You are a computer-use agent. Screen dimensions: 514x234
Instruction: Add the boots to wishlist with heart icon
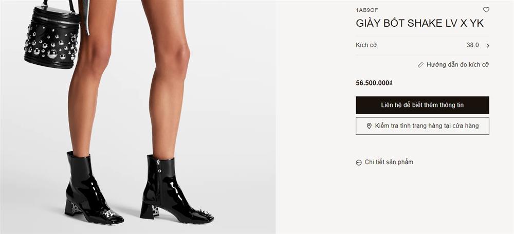point(486,10)
